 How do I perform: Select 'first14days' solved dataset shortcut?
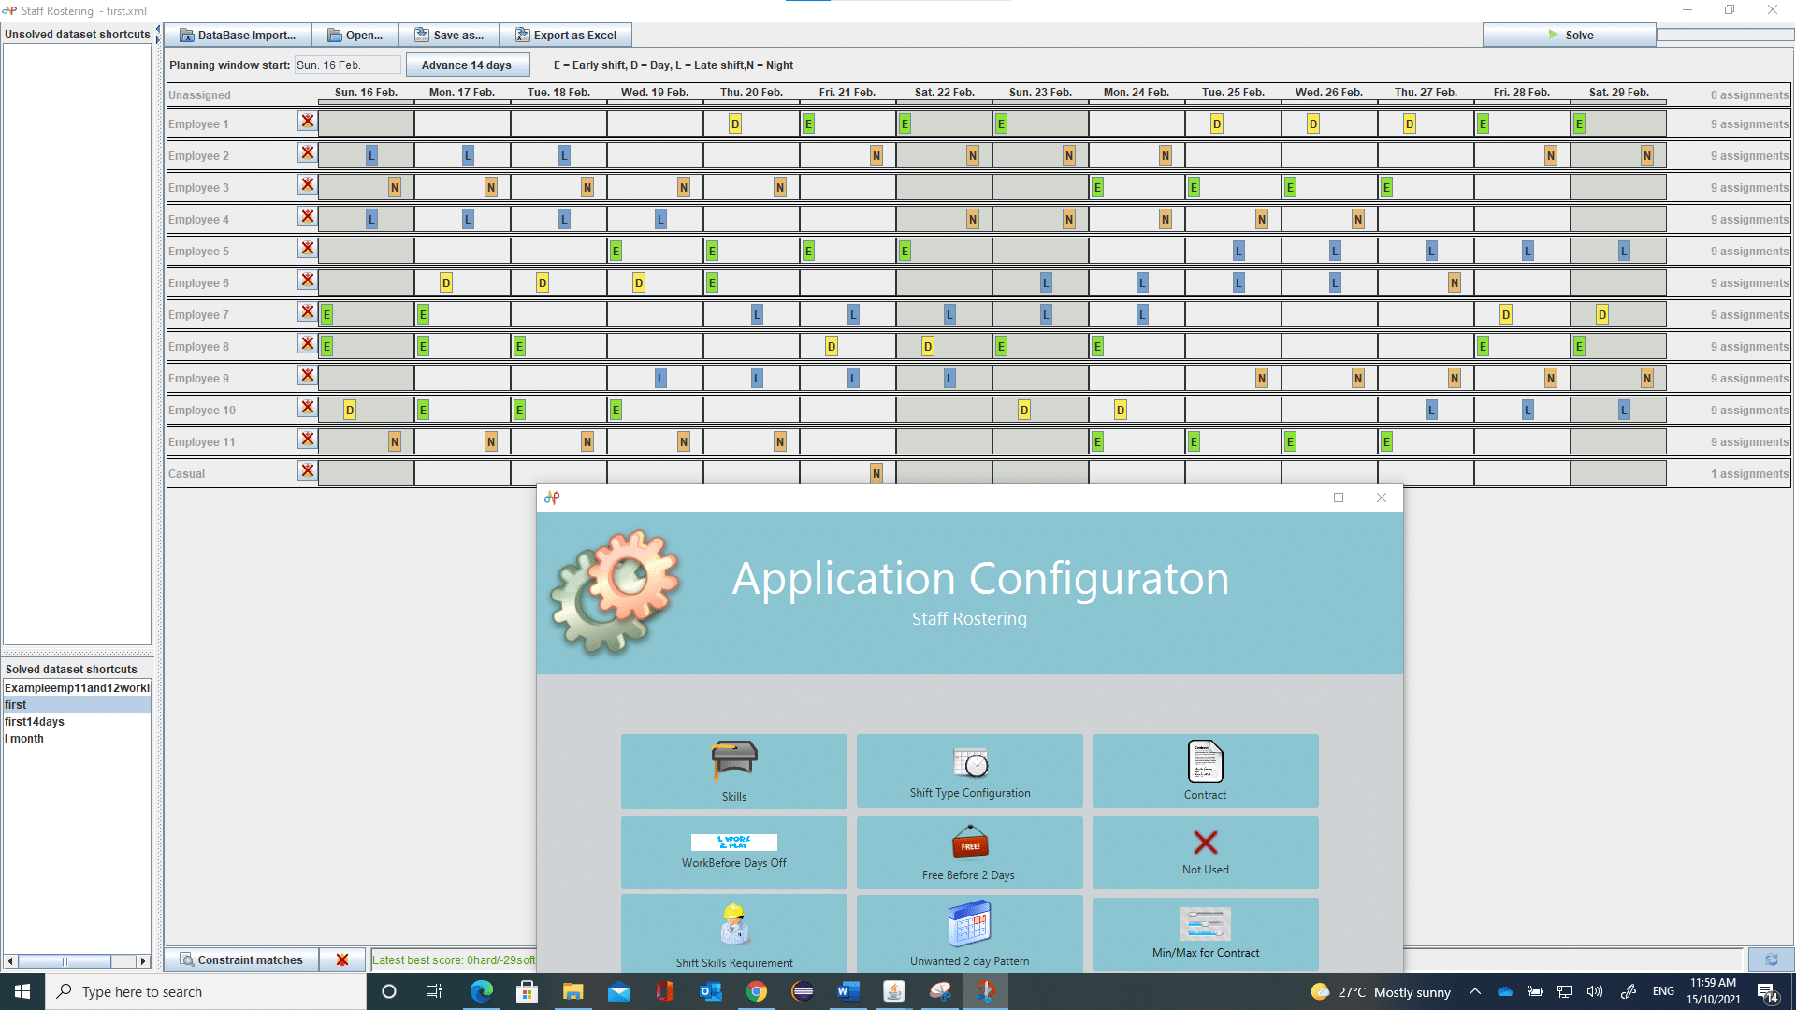[x=77, y=722]
